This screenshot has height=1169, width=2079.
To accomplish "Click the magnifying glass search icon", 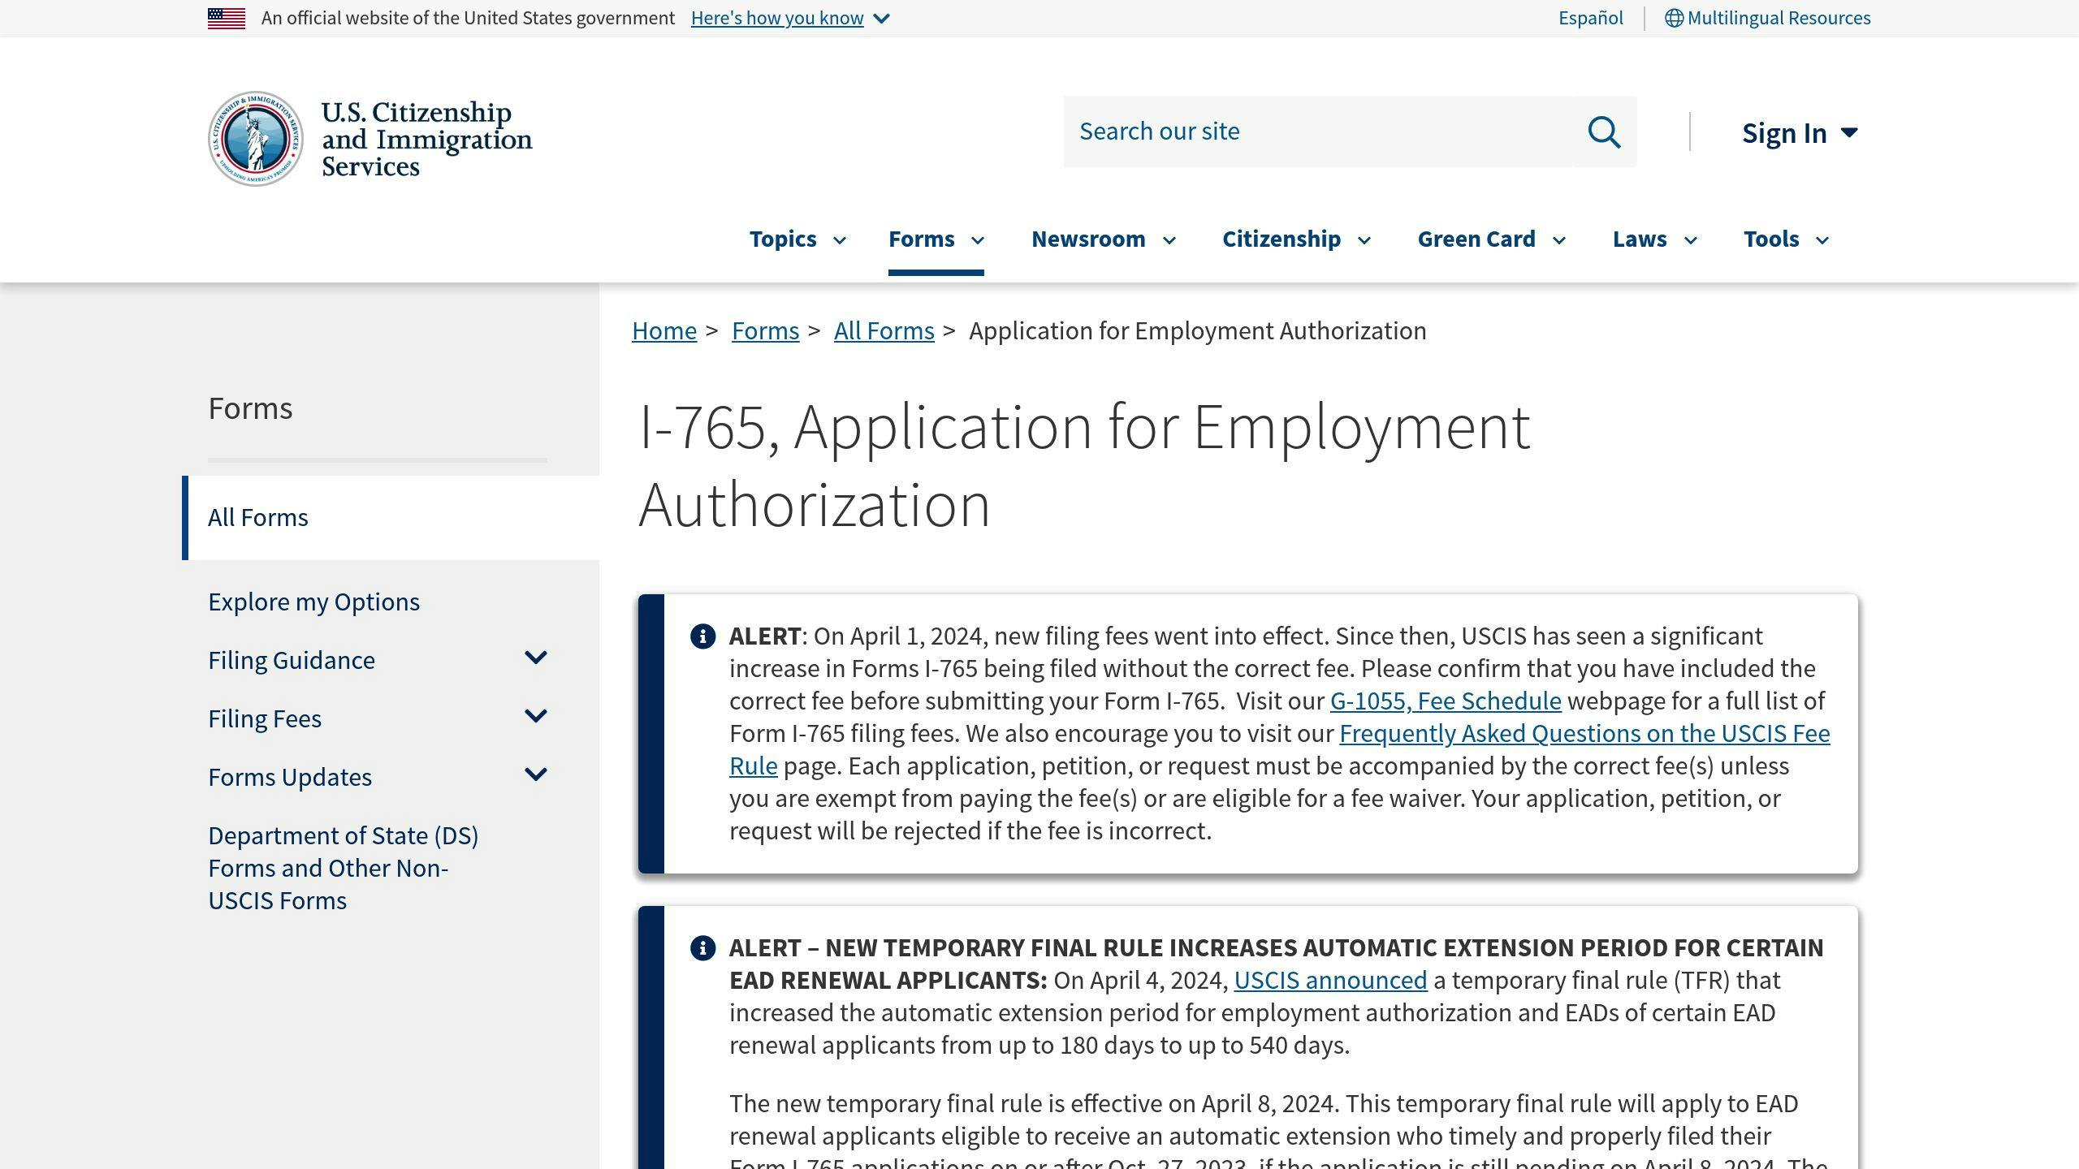I will click(x=1604, y=132).
